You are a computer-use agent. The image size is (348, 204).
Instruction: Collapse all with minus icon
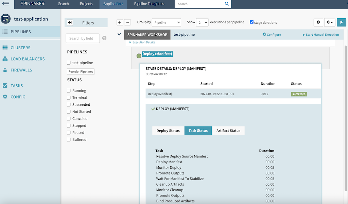[x=127, y=22]
